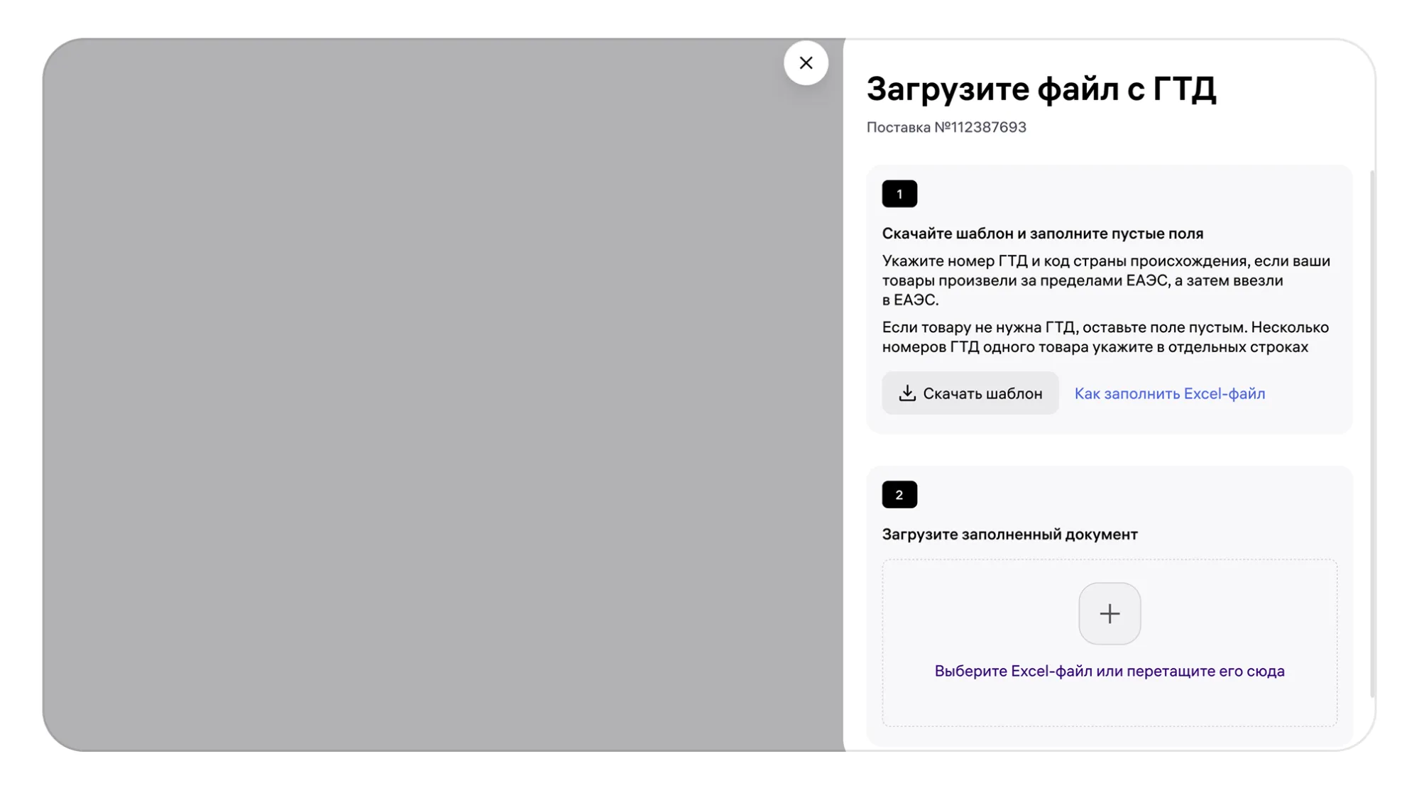1419x788 pixels.
Task: Click the step 2 number badge
Action: pos(899,495)
